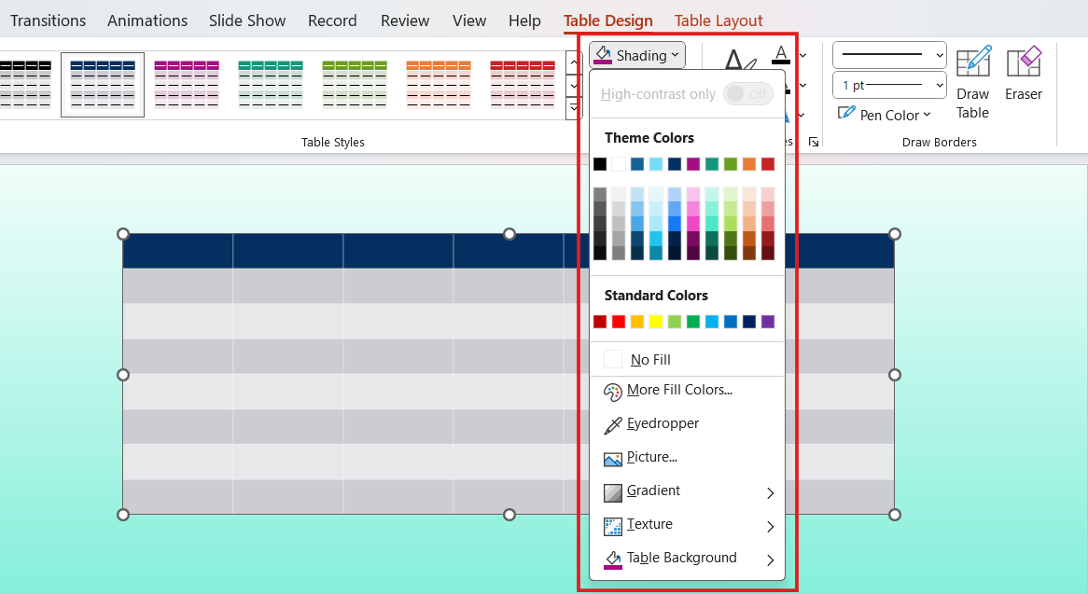The image size is (1088, 594).
Task: Switch to the Table Layout tab
Action: [718, 20]
